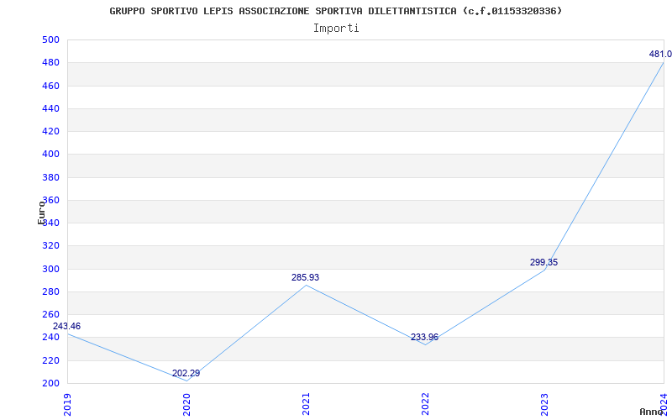Click the 2024 x-axis label
Screen dimensions: 672x420
[x=664, y=404]
